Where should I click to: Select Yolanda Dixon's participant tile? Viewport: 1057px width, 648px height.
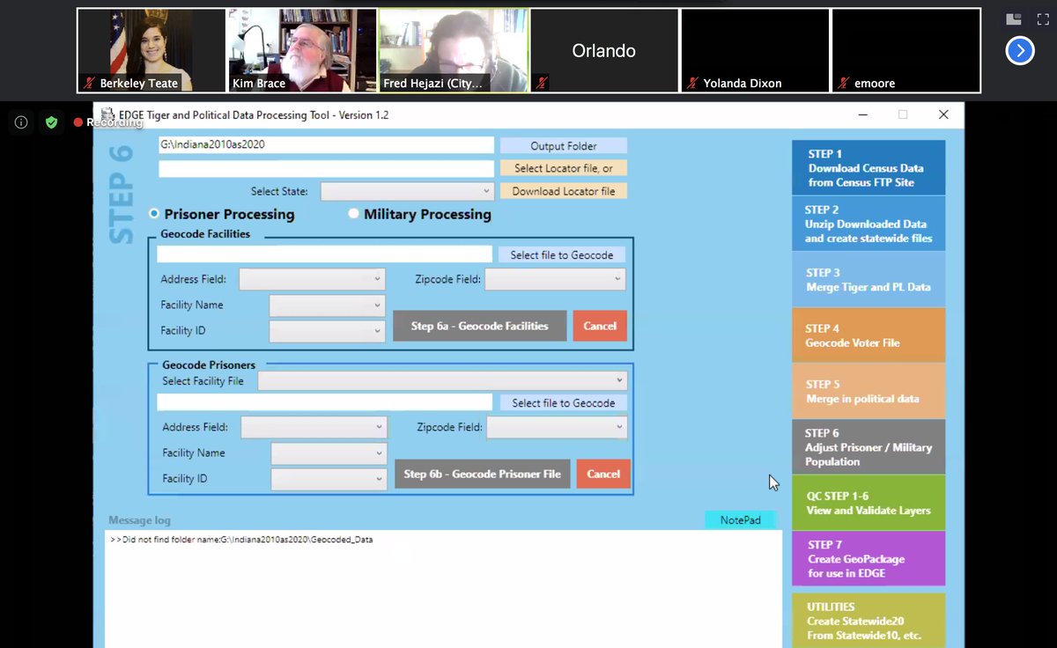point(755,50)
